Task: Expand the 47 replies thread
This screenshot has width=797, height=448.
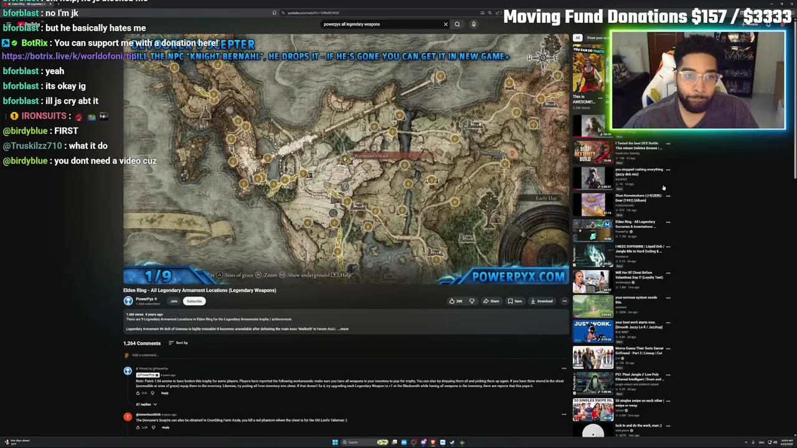Action: click(146, 404)
